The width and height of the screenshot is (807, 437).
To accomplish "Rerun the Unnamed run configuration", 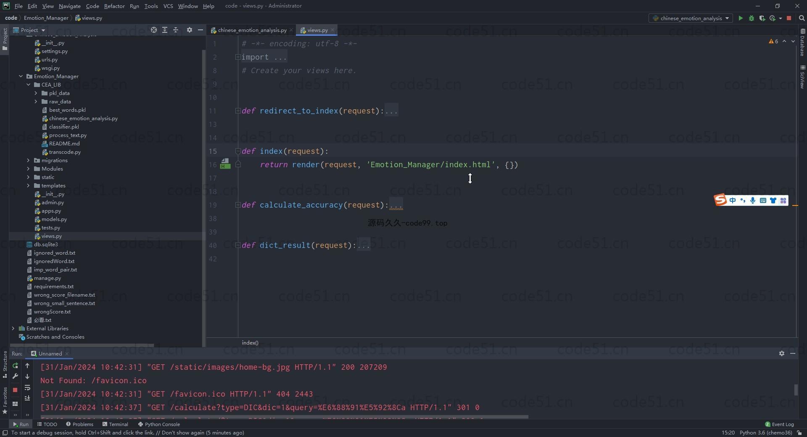I will [15, 366].
